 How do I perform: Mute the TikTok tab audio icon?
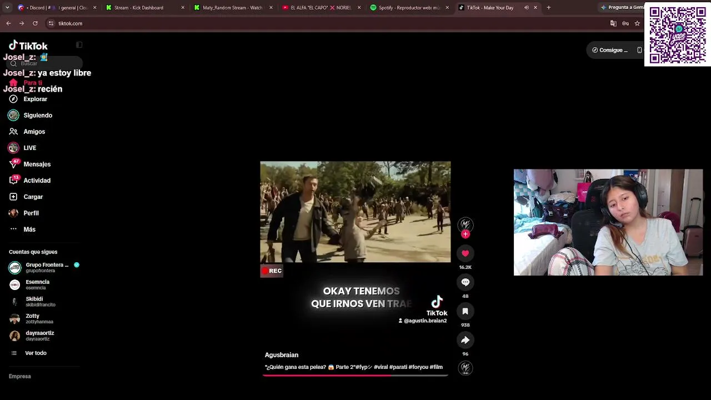pyautogui.click(x=527, y=8)
